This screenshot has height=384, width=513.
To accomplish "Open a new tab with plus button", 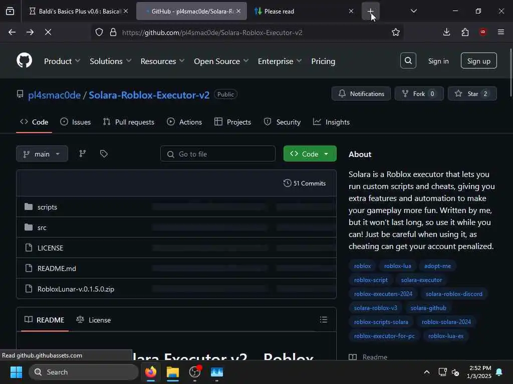I will point(370,11).
